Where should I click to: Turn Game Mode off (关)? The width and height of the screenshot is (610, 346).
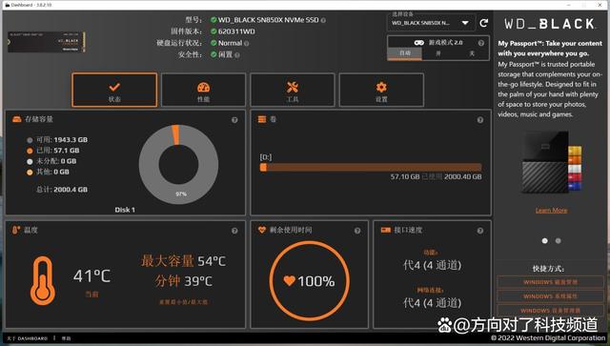tap(472, 53)
